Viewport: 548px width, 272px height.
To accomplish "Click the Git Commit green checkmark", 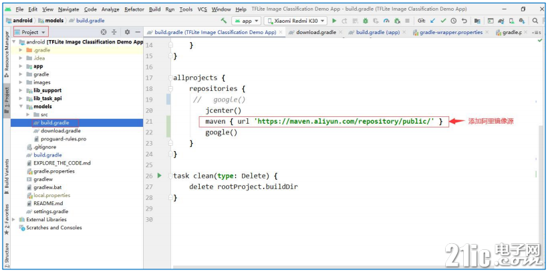I will [x=443, y=21].
